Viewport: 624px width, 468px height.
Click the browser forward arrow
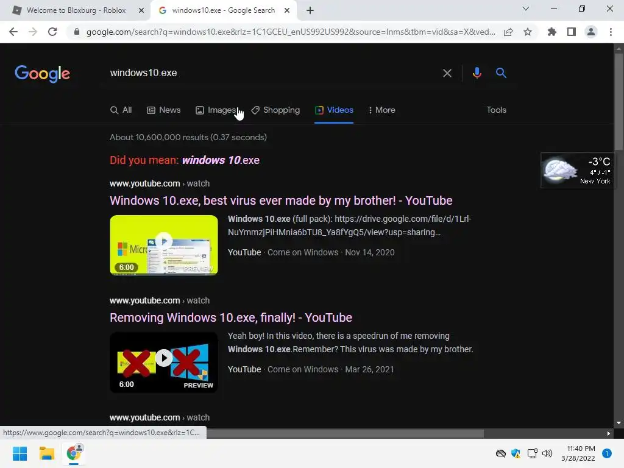(x=33, y=32)
